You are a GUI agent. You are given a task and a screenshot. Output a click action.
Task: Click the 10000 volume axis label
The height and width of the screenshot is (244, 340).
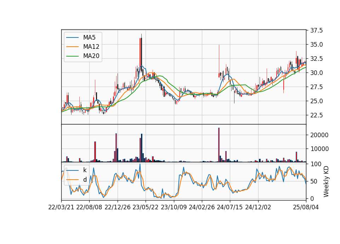click(319, 149)
